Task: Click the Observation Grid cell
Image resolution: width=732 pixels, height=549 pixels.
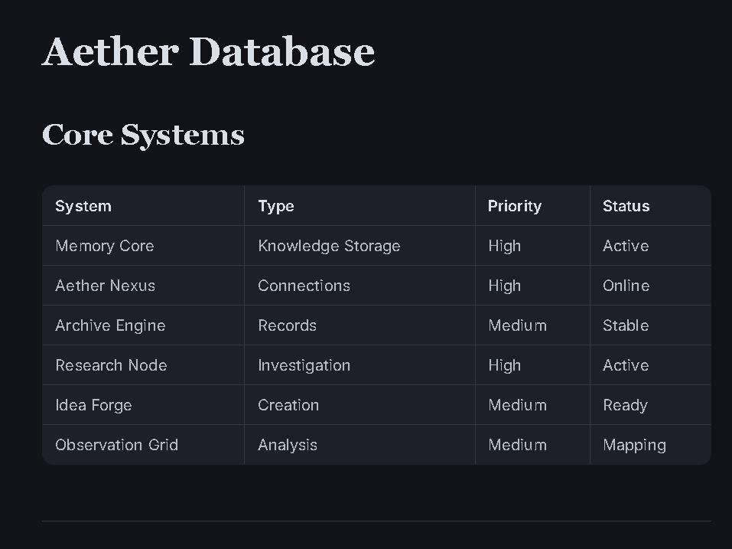Action: click(143, 444)
